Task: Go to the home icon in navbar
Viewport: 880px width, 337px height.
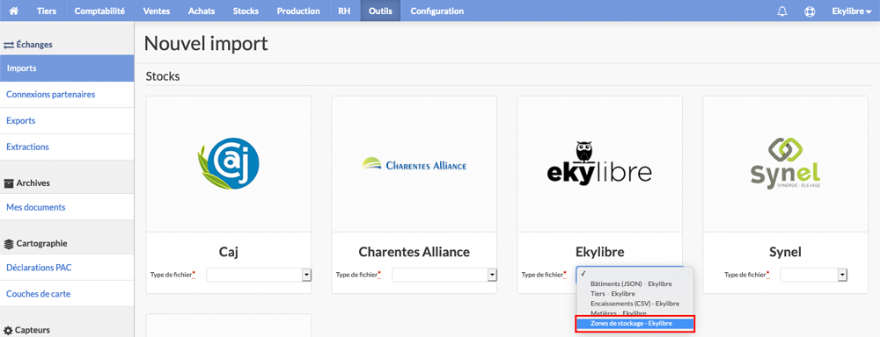Action: click(x=14, y=11)
